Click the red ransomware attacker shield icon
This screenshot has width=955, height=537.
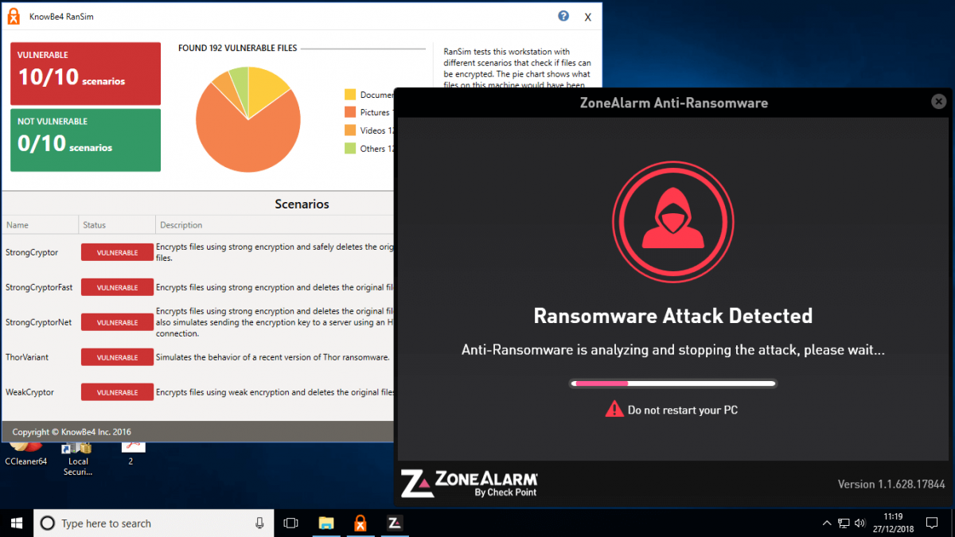tap(672, 221)
